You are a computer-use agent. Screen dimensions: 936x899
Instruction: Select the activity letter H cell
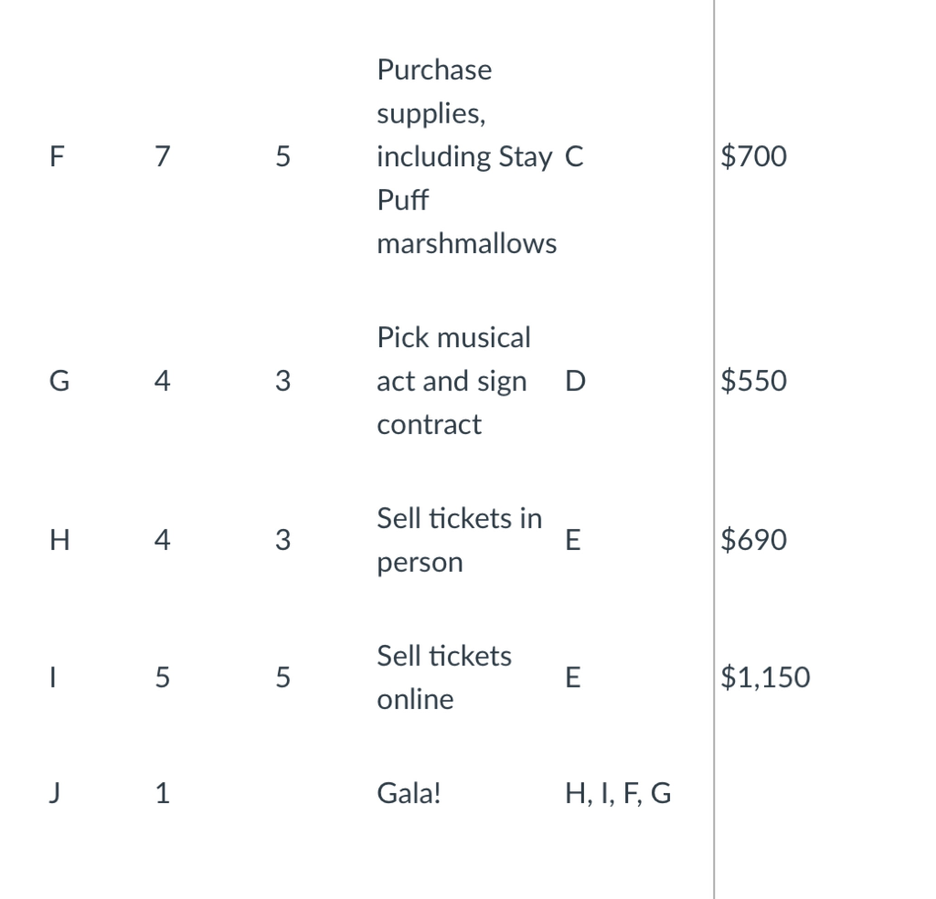(x=58, y=541)
